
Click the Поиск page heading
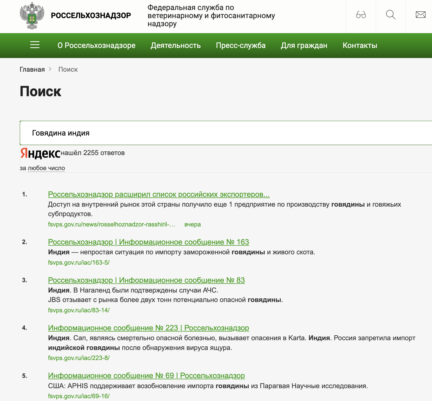tap(40, 91)
